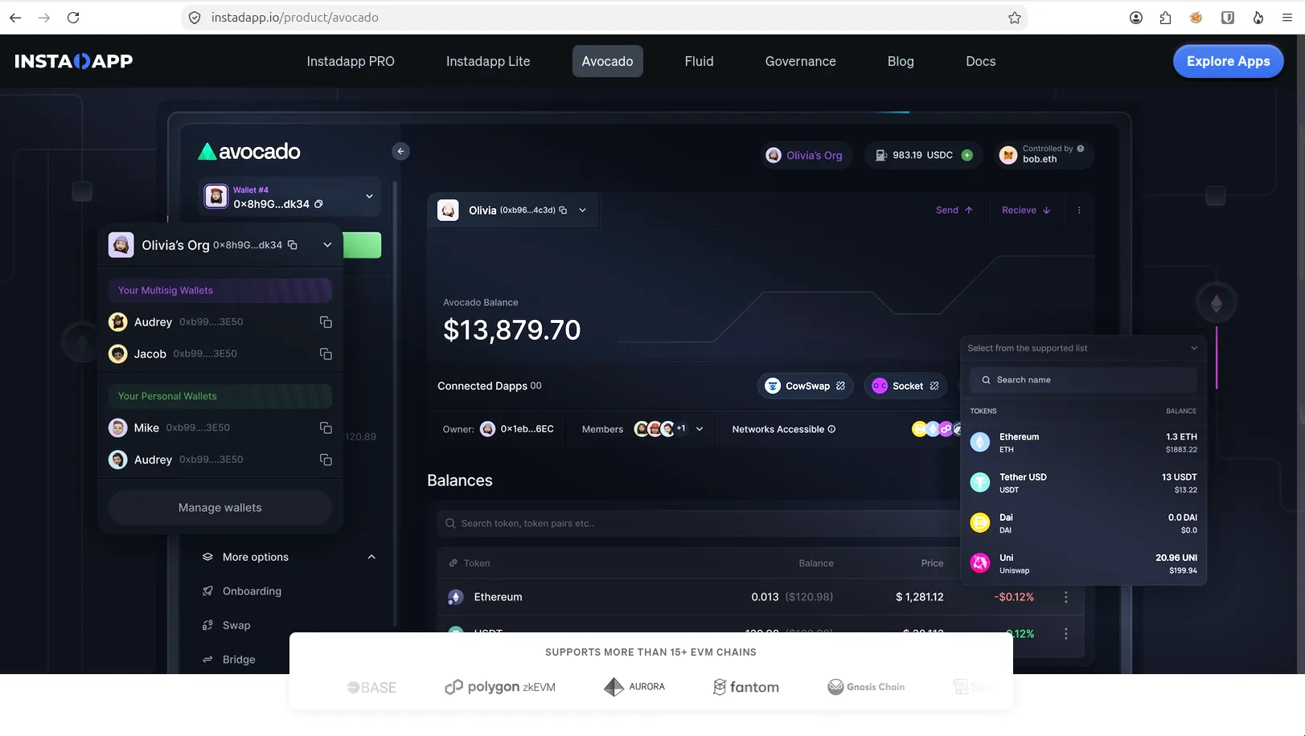Copy Audrey's multisig wallet address
The width and height of the screenshot is (1305, 736).
(326, 322)
